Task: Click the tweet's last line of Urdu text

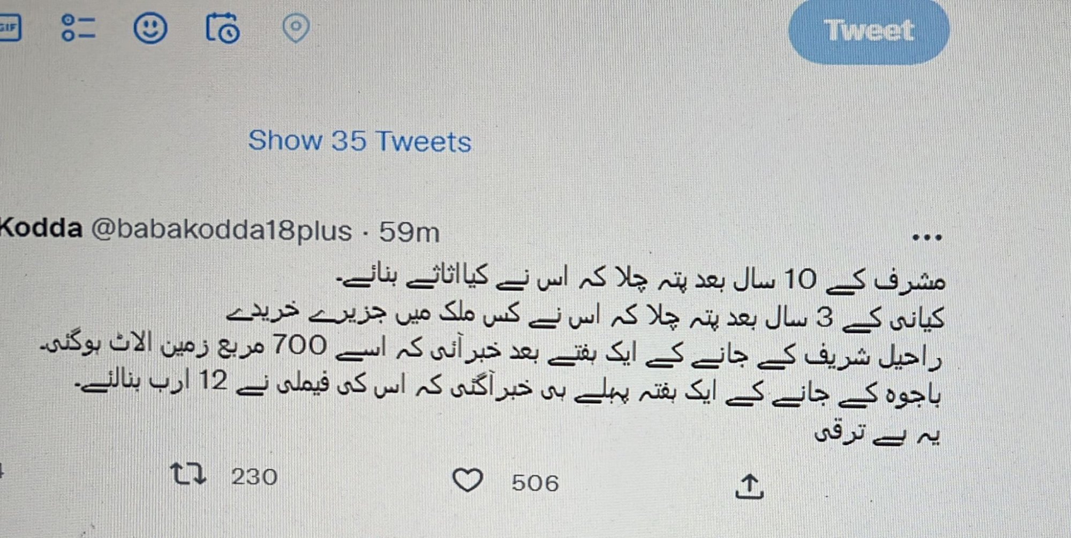Action: click(x=877, y=433)
